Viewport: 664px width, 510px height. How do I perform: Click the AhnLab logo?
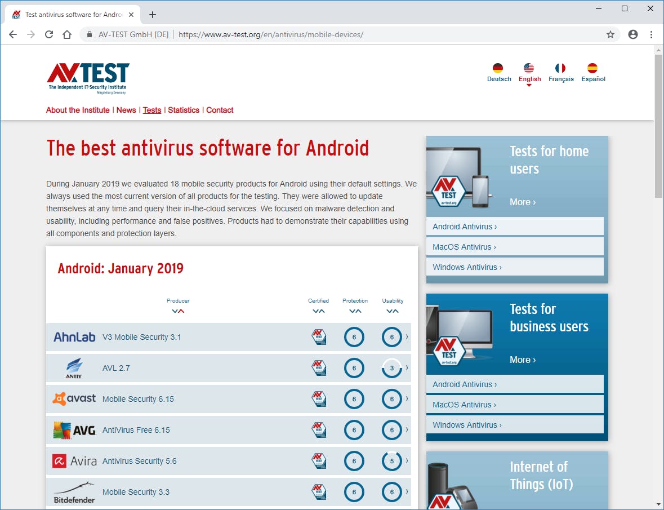[x=74, y=337]
